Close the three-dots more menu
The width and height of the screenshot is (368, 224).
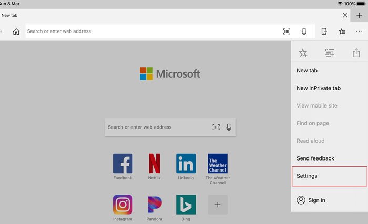[359, 31]
